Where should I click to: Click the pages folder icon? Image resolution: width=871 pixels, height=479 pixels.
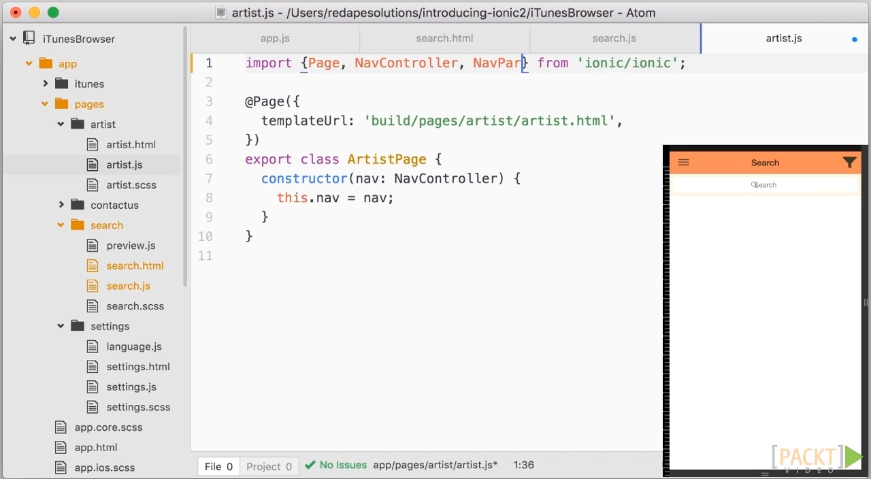62,103
